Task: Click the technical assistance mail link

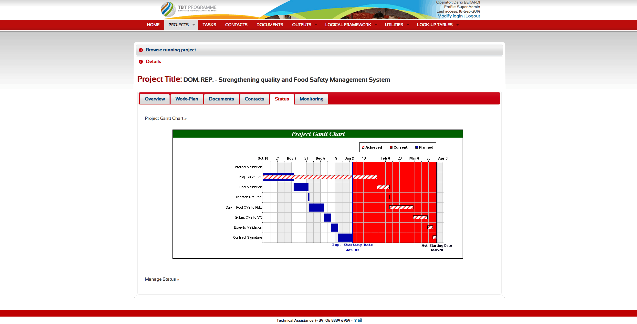Action: 358,320
